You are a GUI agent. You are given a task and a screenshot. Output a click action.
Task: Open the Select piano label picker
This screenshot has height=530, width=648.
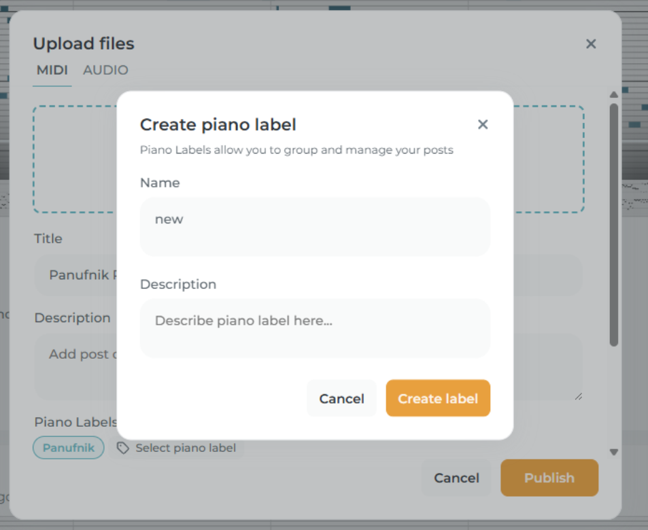click(177, 448)
